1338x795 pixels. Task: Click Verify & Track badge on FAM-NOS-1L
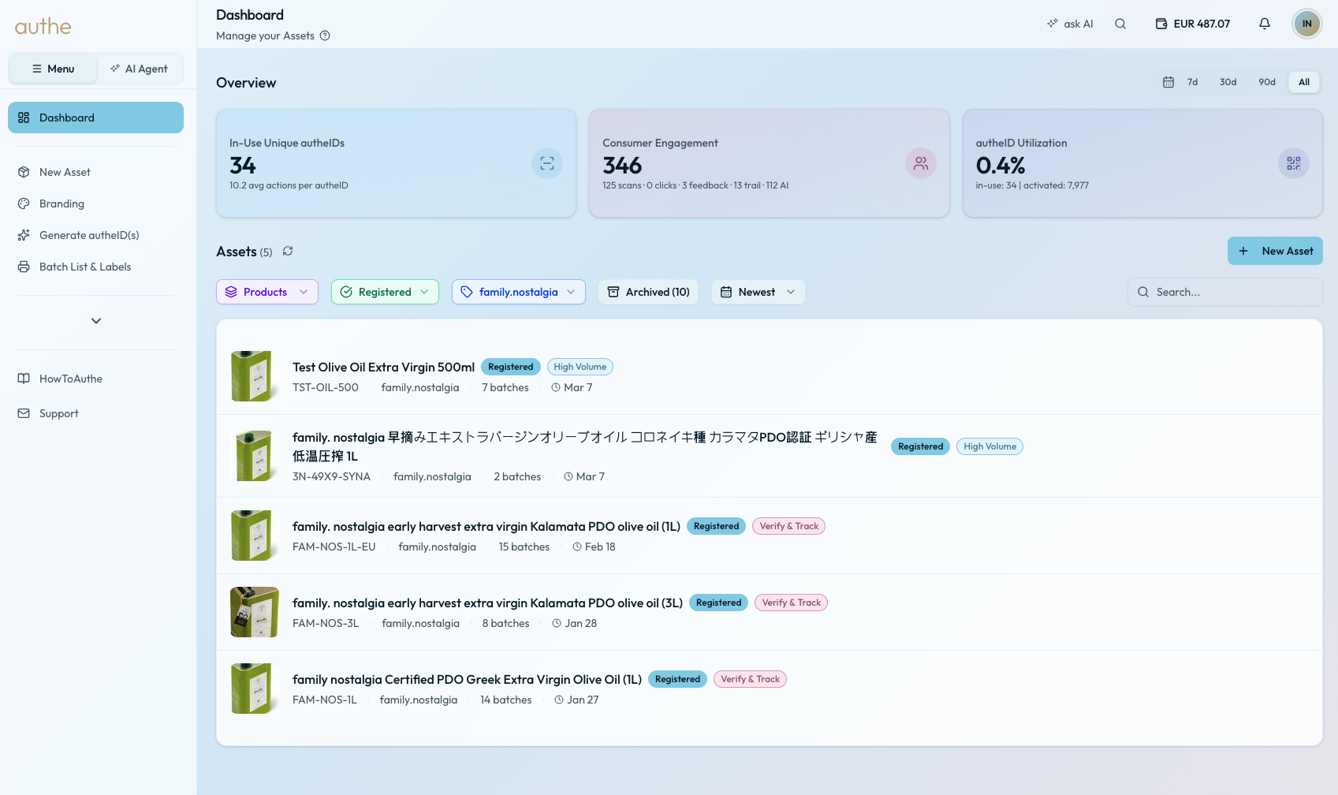[750, 679]
